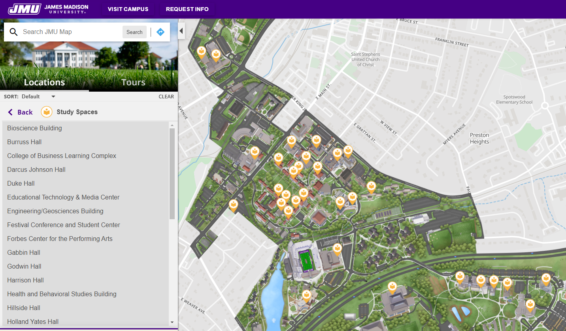Click the Preston Heights map label
Image resolution: width=566 pixels, height=331 pixels.
click(x=479, y=138)
